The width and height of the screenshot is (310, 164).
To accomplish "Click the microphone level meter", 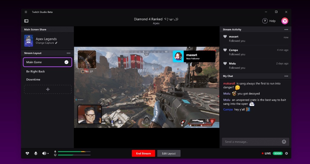I will (74, 152).
